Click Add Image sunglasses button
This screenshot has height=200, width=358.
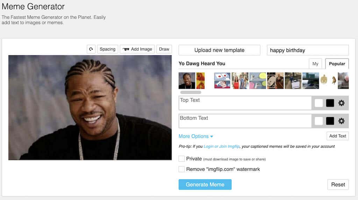click(x=137, y=49)
